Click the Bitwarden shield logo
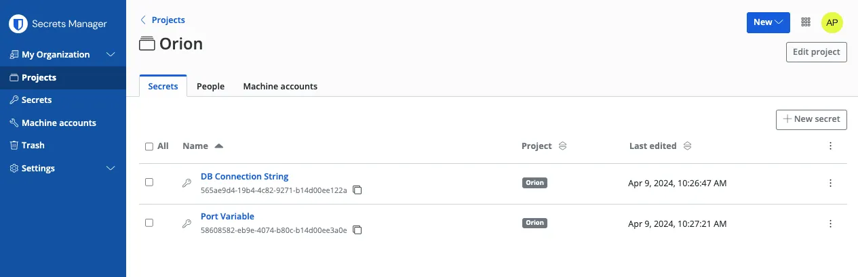858x277 pixels. [x=18, y=24]
